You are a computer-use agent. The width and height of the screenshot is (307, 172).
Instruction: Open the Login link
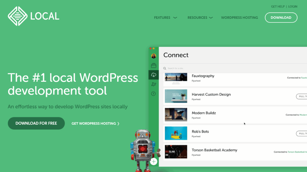(x=293, y=7)
